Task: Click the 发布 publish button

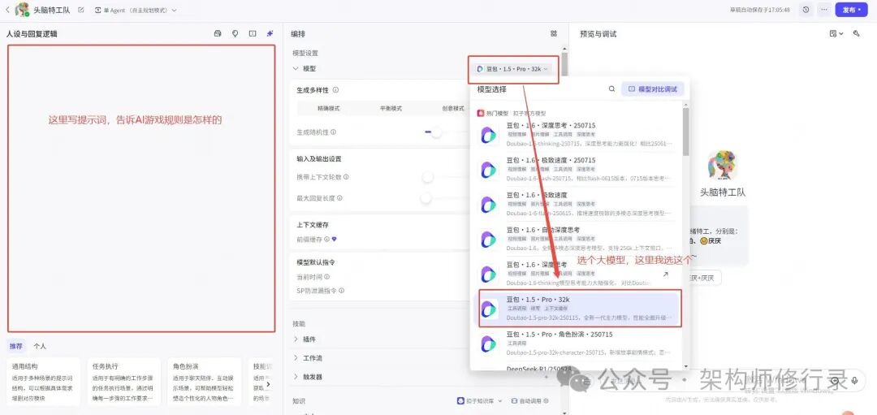Action: click(851, 10)
